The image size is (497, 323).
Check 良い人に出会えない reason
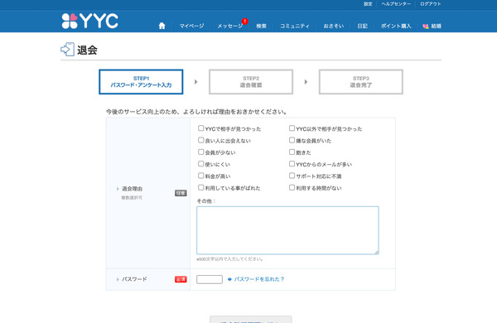[201, 140]
